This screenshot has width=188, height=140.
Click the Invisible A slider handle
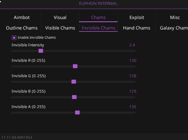[x=77, y=113]
